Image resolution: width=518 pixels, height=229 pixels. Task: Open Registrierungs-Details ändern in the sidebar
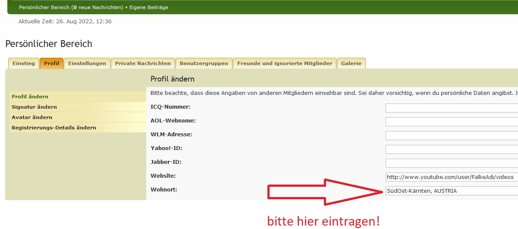(x=54, y=128)
